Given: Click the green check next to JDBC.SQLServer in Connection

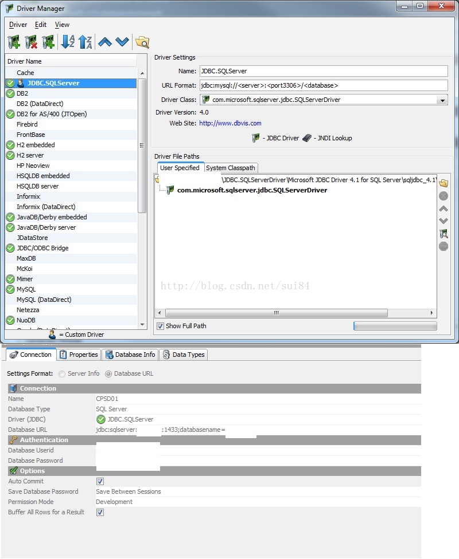Looking at the screenshot, I should click(x=101, y=419).
